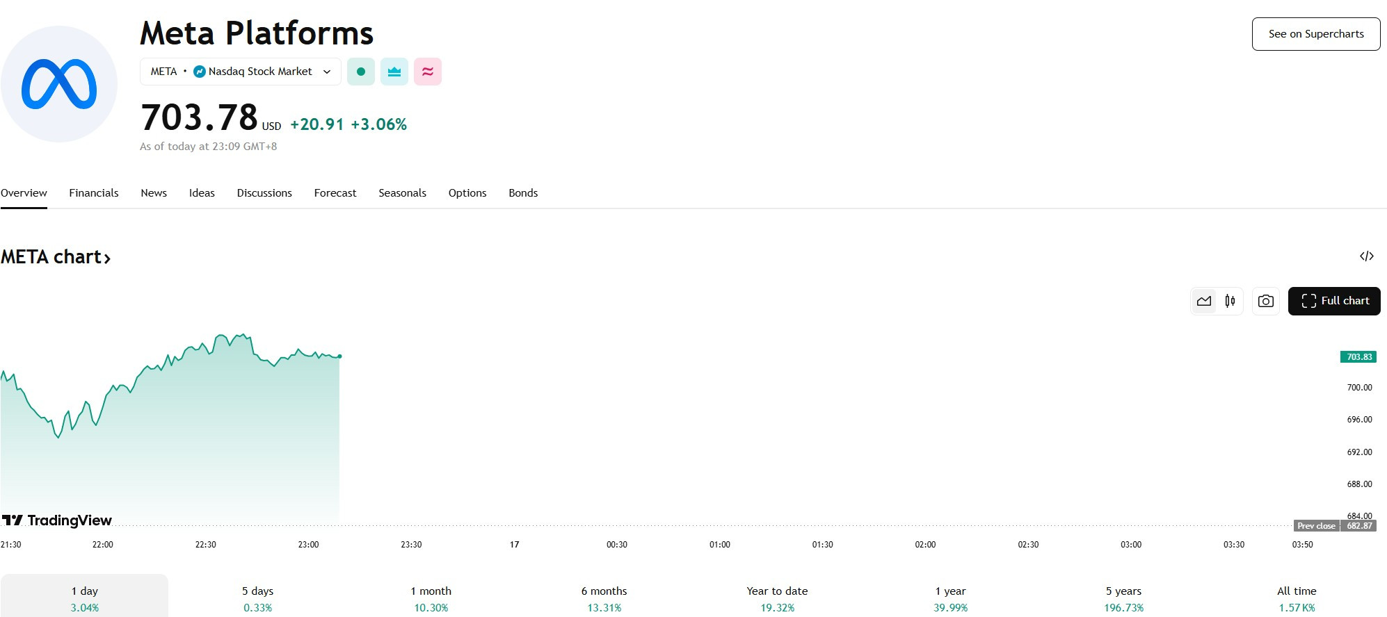Open the META chart heading link
The width and height of the screenshot is (1387, 617).
[x=56, y=257]
